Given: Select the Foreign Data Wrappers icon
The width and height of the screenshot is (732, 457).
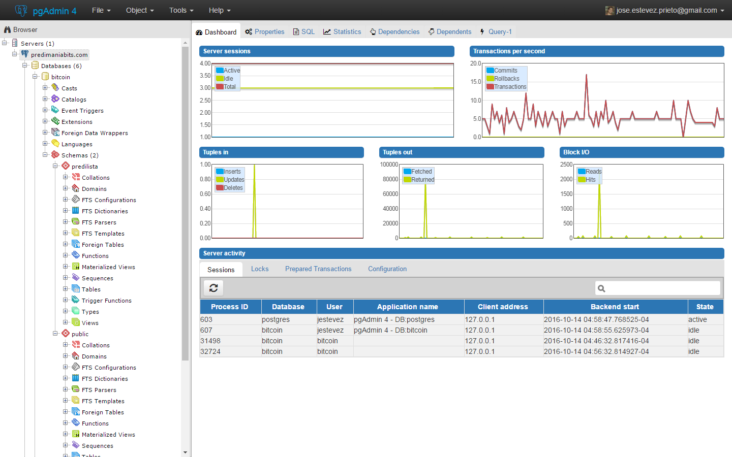Looking at the screenshot, I should pyautogui.click(x=55, y=133).
